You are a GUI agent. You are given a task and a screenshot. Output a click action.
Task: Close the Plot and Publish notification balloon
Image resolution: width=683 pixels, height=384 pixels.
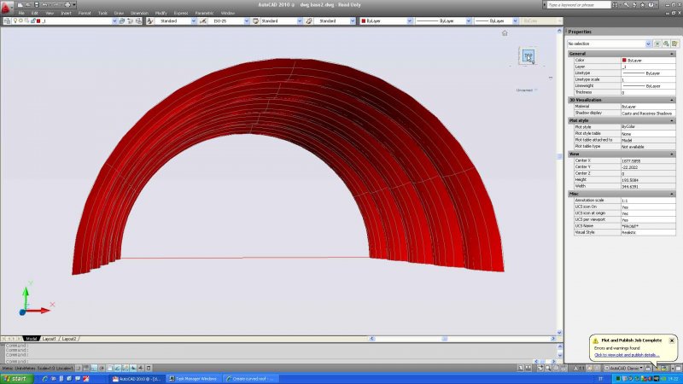(672, 340)
